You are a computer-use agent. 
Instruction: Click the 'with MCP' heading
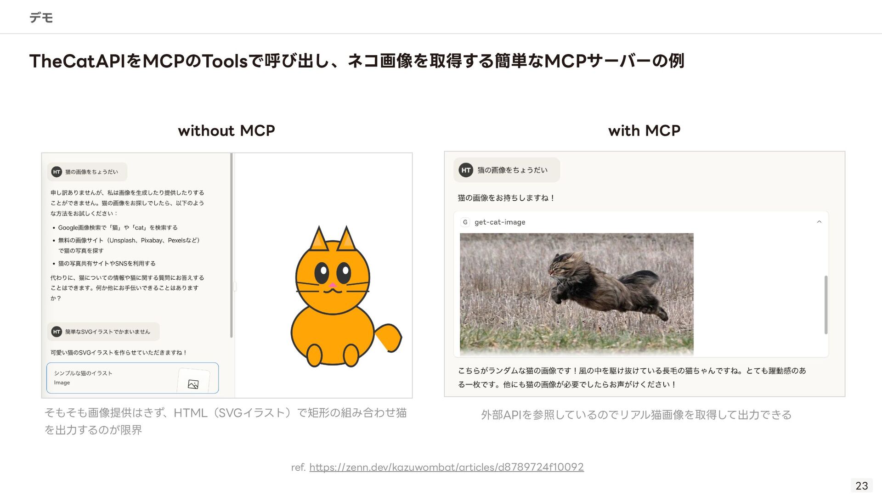(x=644, y=130)
